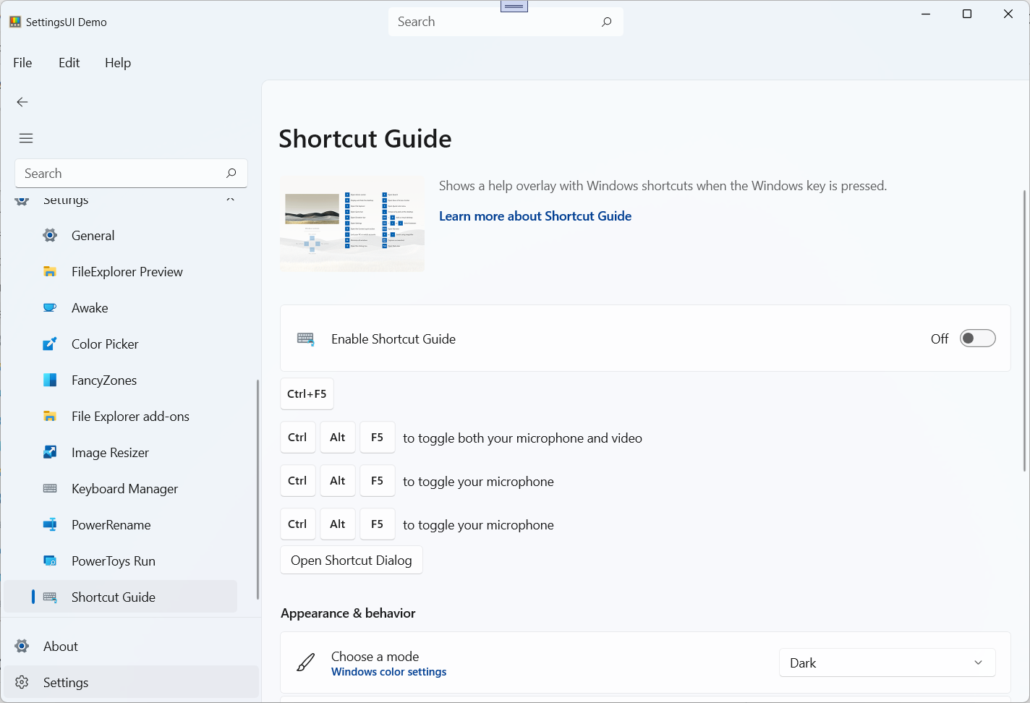Viewport: 1030px width, 703px height.
Task: Click the General gear icon
Action: tap(50, 235)
